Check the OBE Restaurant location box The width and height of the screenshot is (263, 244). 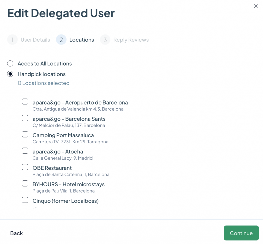pos(25,167)
